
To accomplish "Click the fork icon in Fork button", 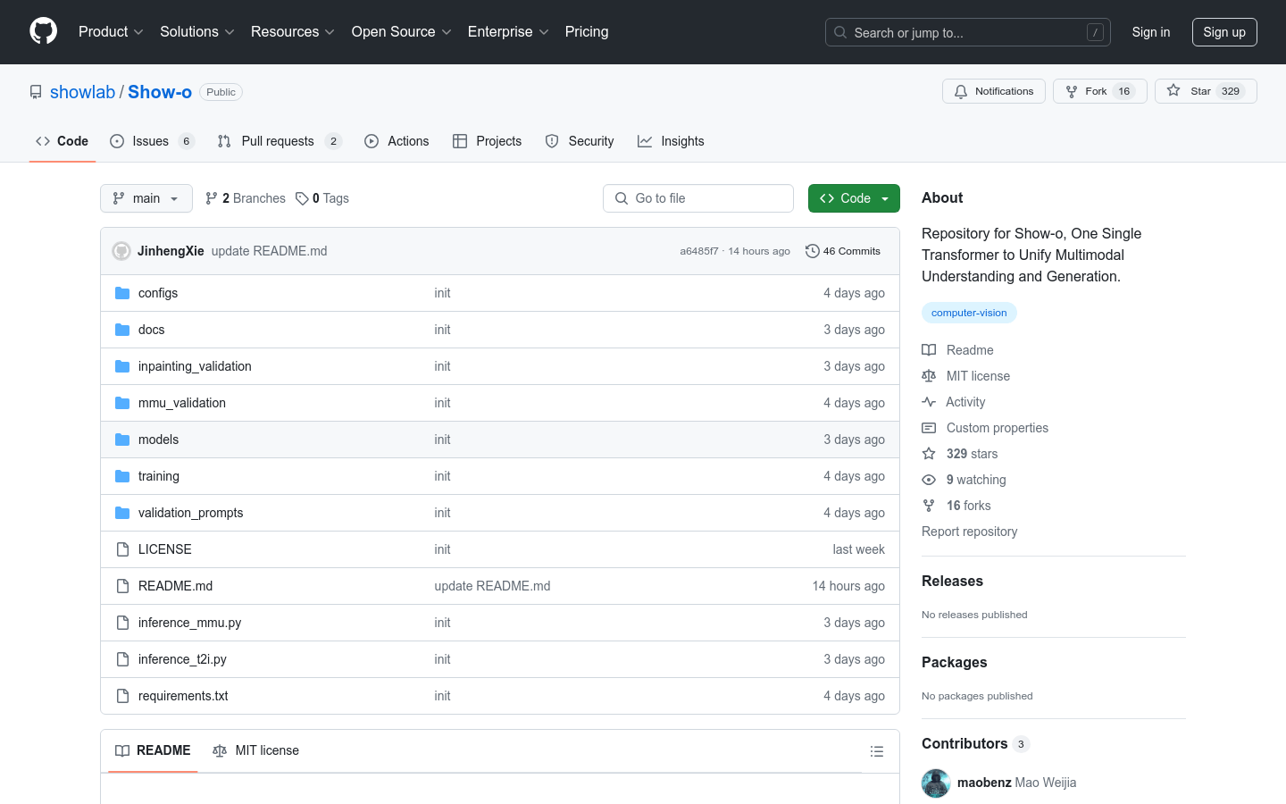I will click(1072, 91).
